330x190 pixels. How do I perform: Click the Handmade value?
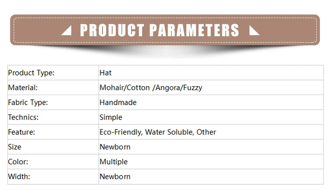click(x=118, y=102)
